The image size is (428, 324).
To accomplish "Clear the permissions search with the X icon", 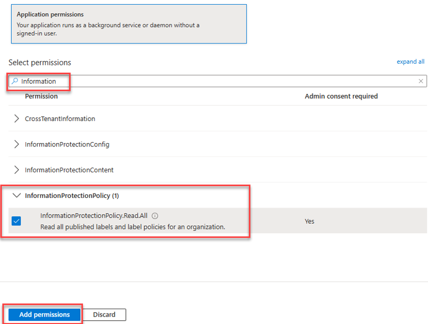I will [x=421, y=81].
